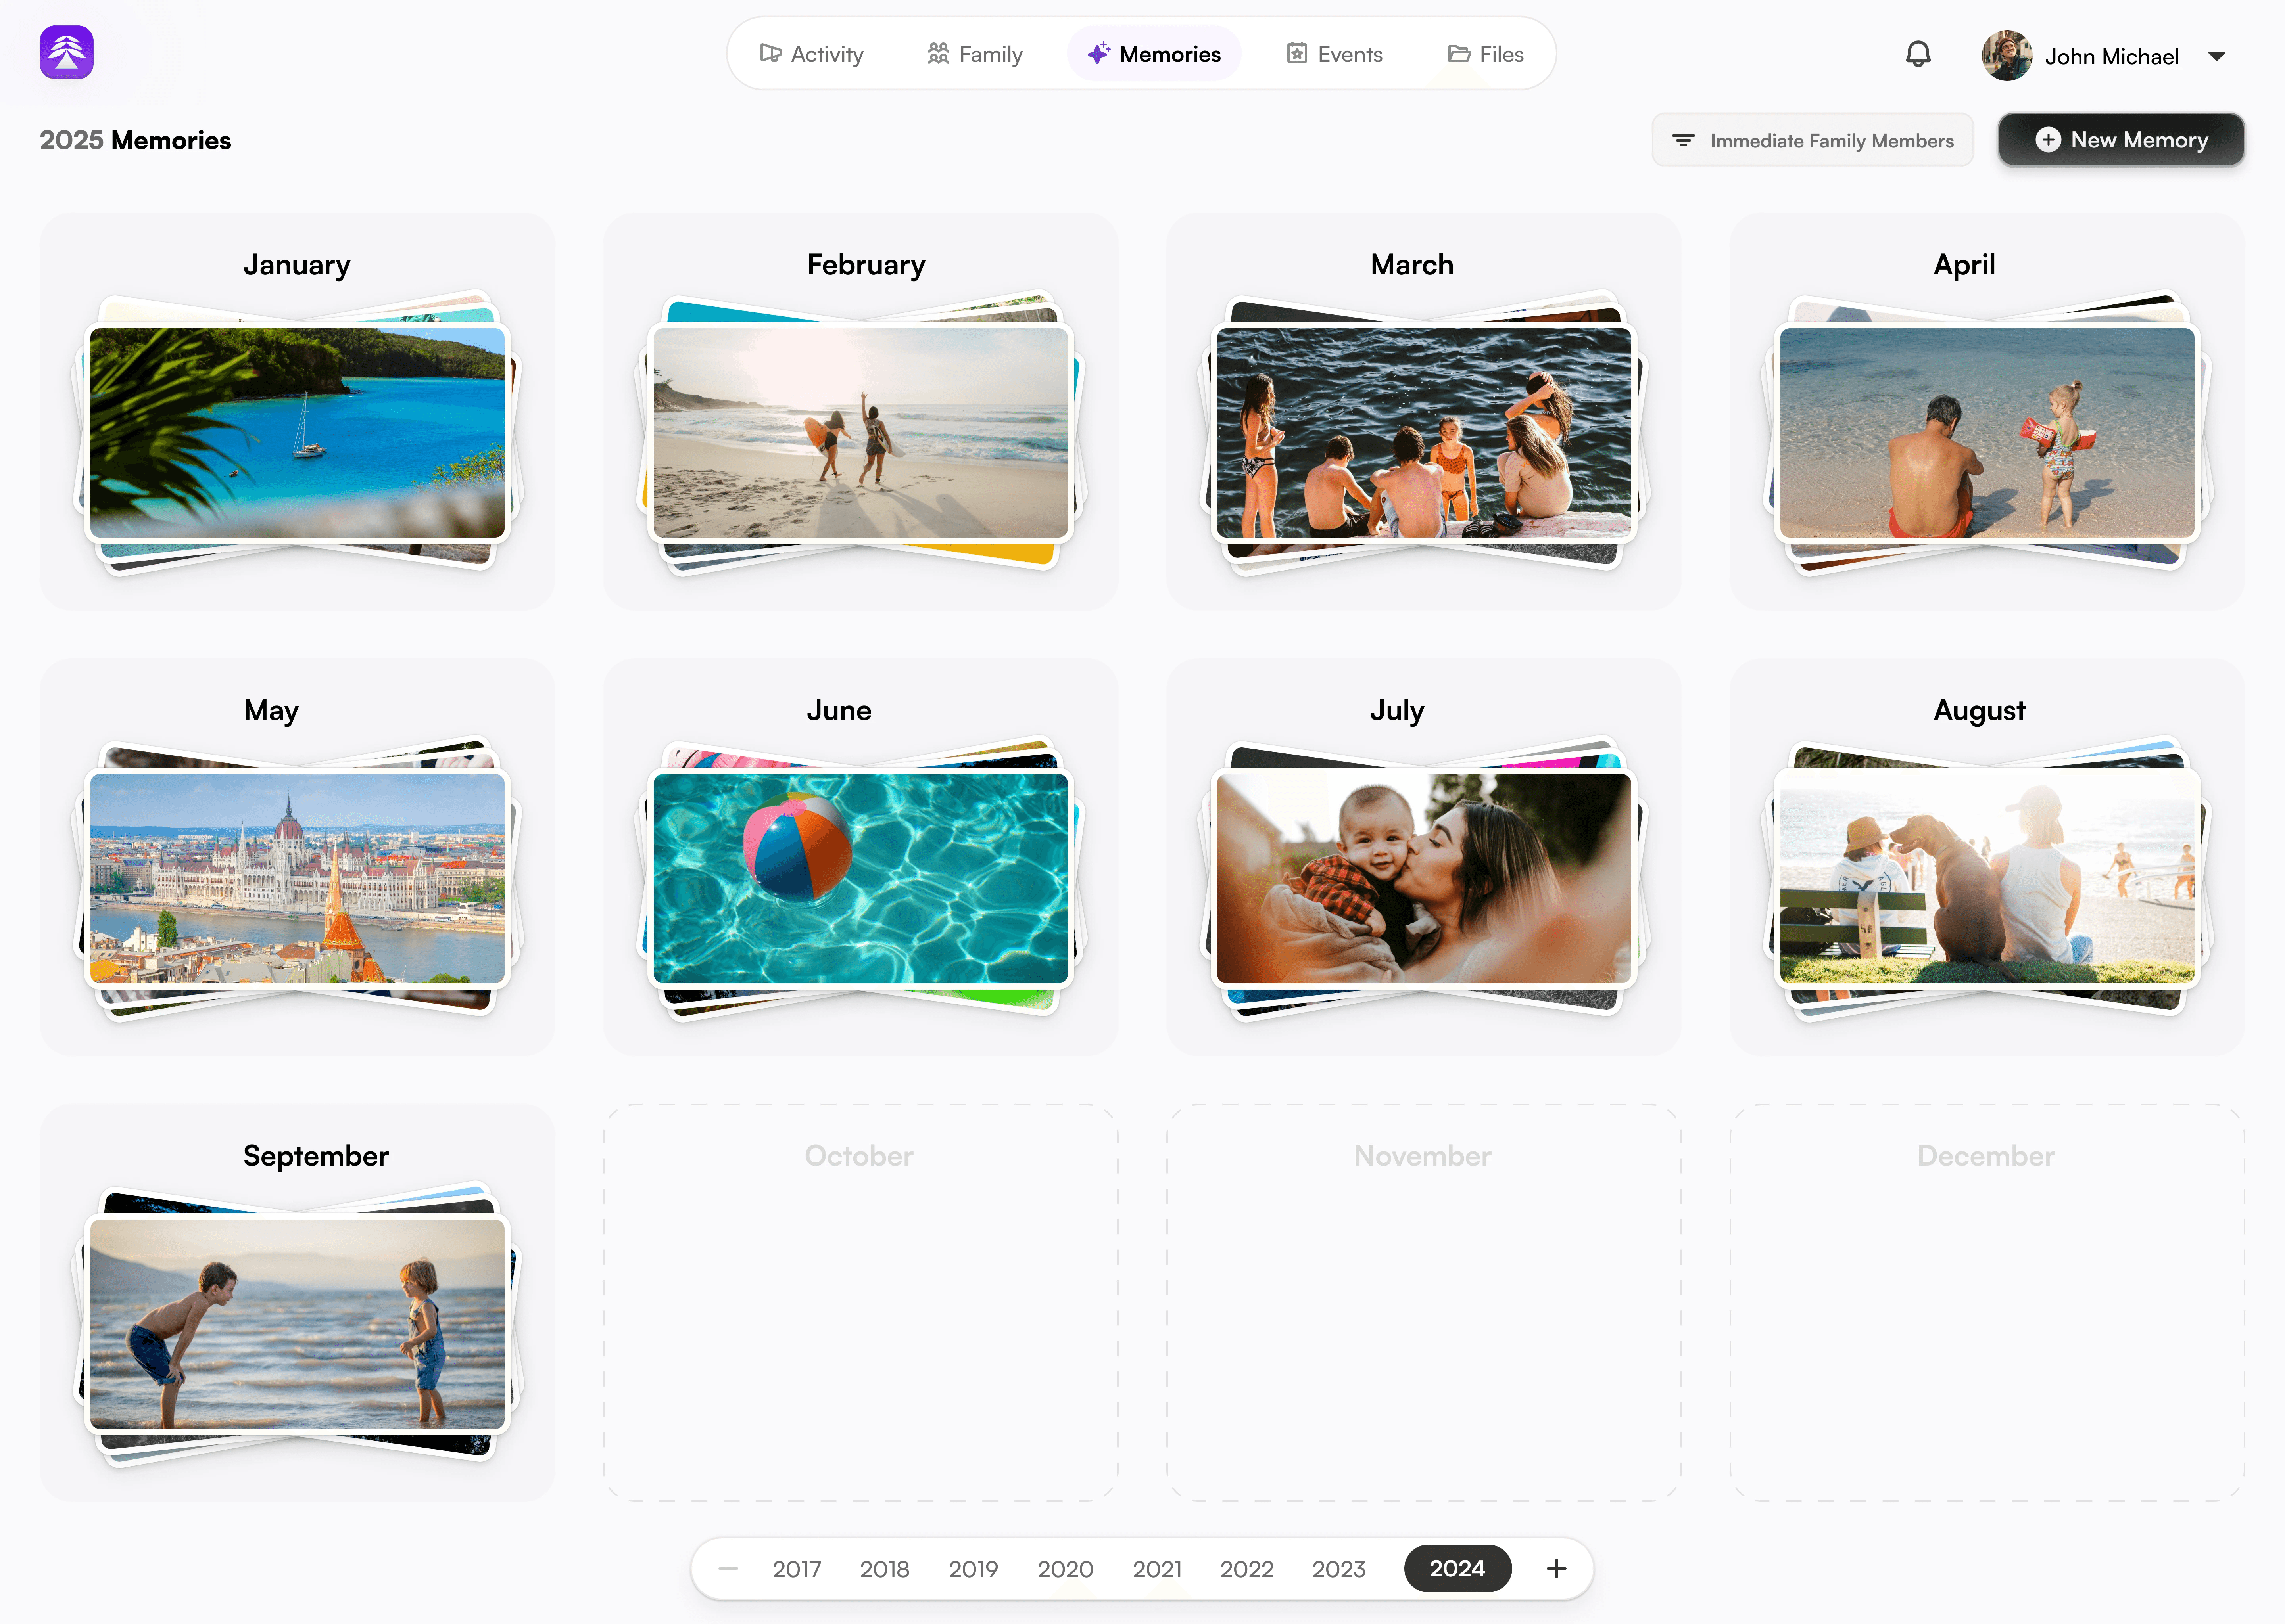The height and width of the screenshot is (1624, 2285).
Task: Click the filter lines icon
Action: [x=1683, y=141]
